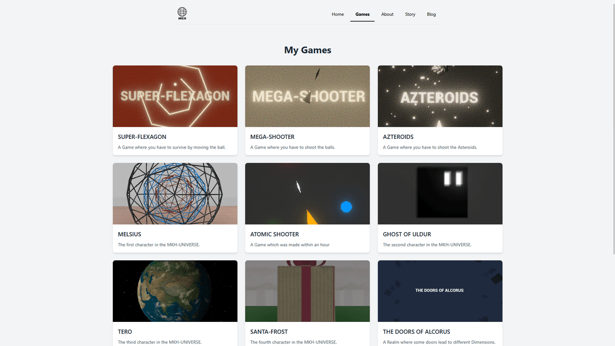The width and height of the screenshot is (615, 346).
Task: Click the Atomic Shooter preview image
Action: (307, 194)
